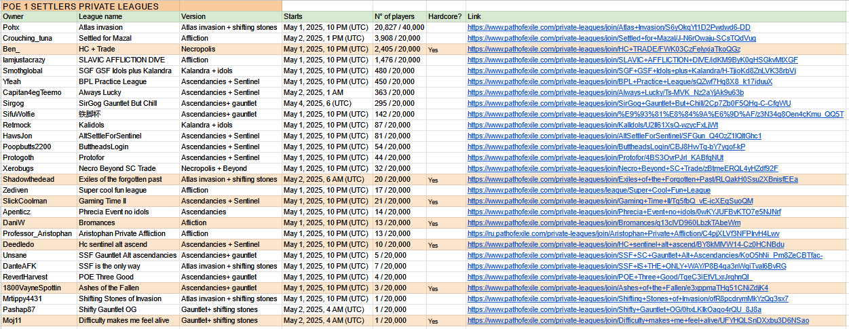The height and width of the screenshot is (329, 849).
Task: Open the Bromances join link
Action: point(604,222)
